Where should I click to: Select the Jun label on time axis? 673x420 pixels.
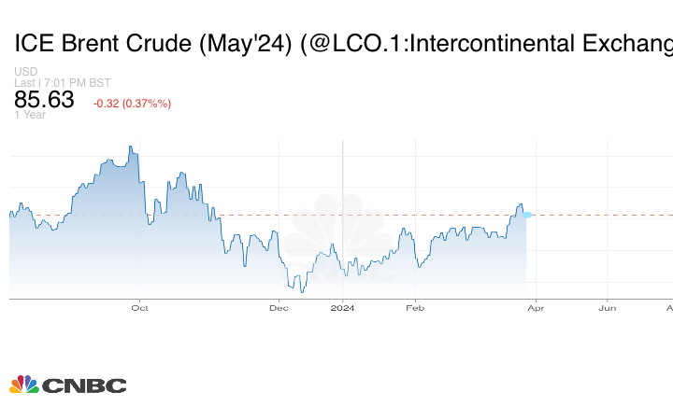coord(607,307)
